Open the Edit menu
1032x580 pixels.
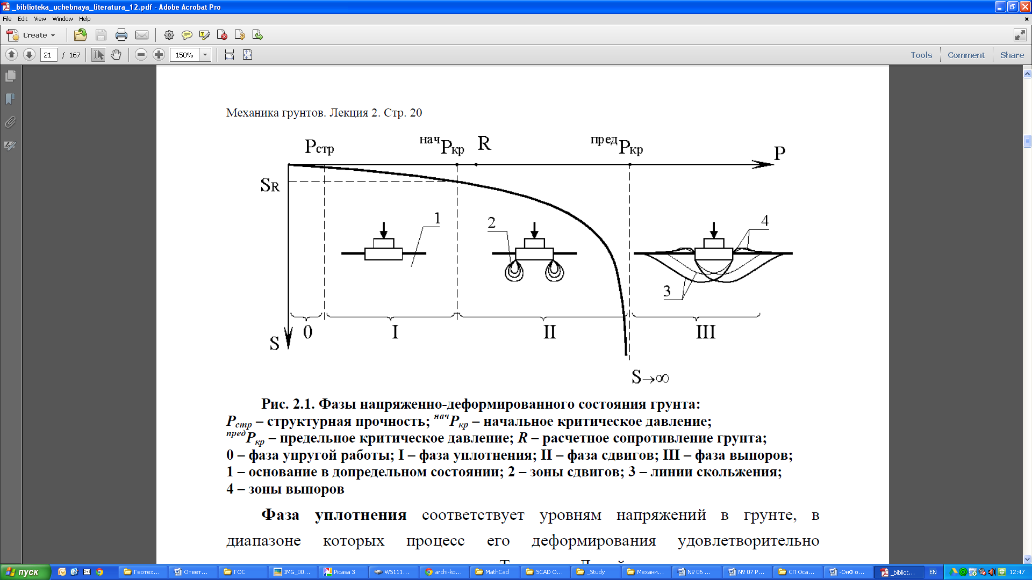click(x=23, y=19)
